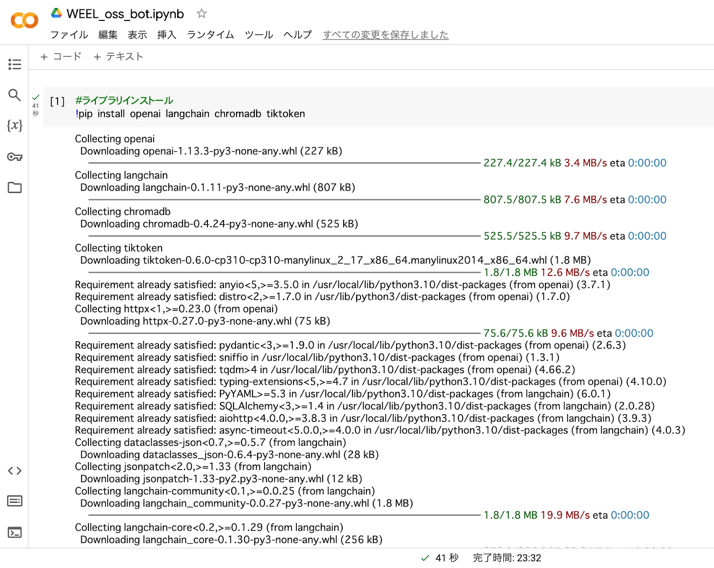Click the Google Drive icon beside the title
714x568 pixels.
(56, 13)
